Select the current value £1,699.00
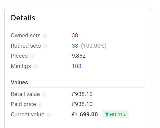Image resolution: width=160 pixels, height=128 pixels. (x=85, y=114)
